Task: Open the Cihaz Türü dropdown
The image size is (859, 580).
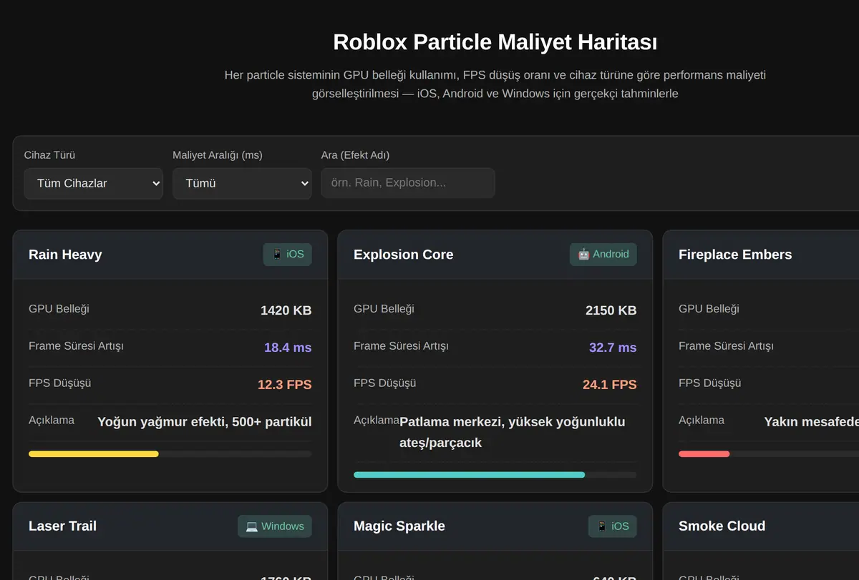Action: pos(93,183)
